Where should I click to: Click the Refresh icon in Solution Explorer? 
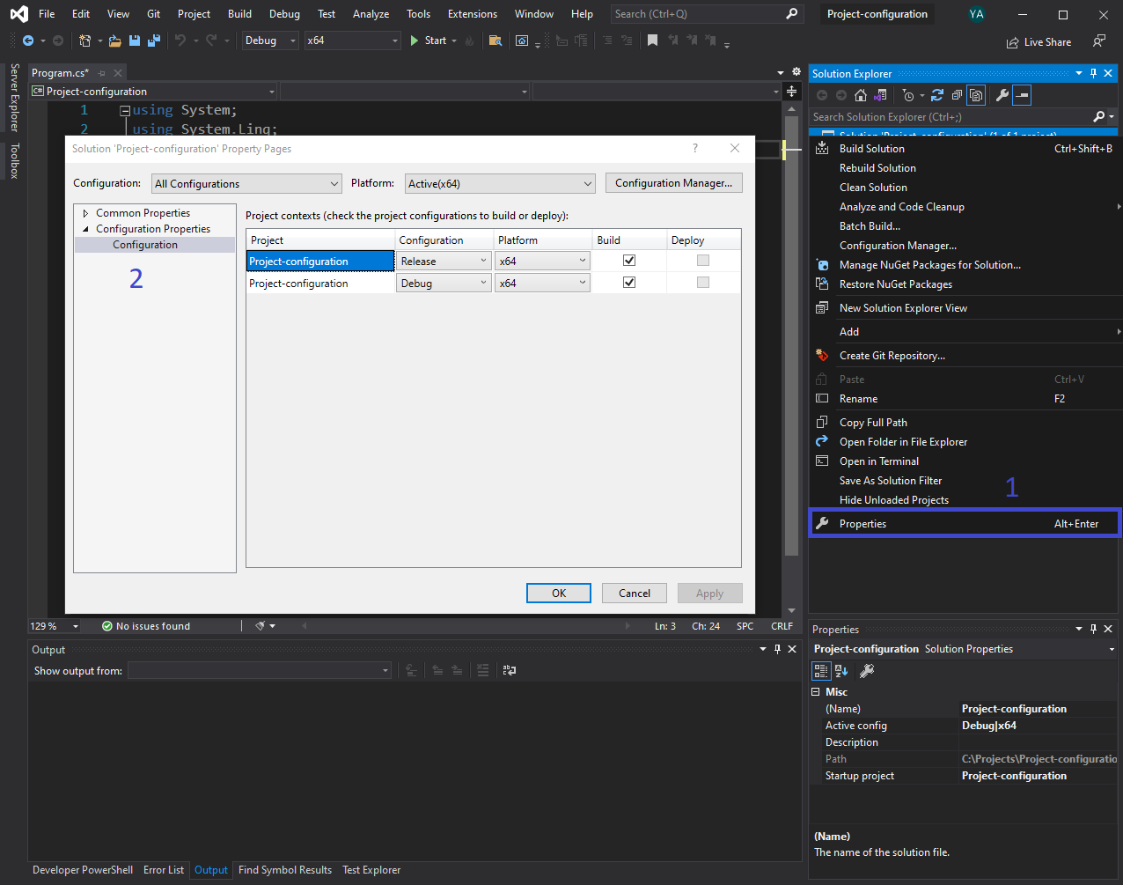[x=937, y=95]
